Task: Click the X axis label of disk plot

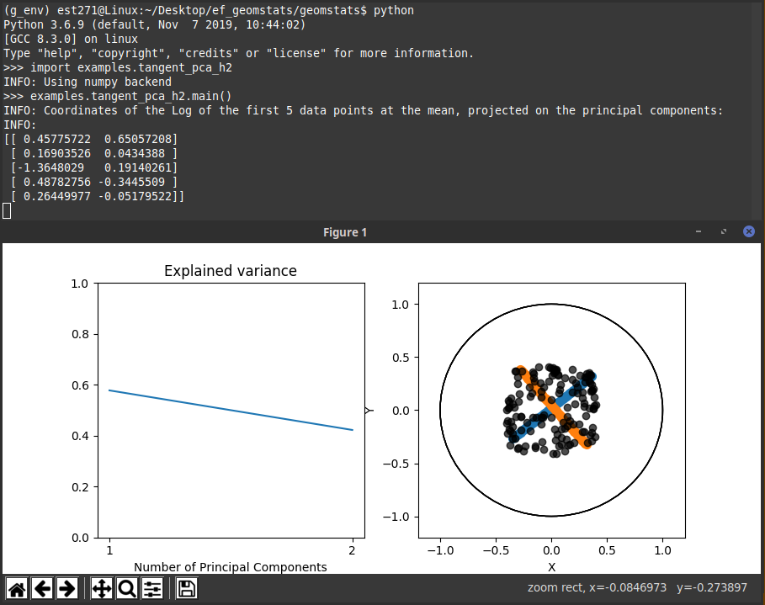Action: tap(551, 567)
